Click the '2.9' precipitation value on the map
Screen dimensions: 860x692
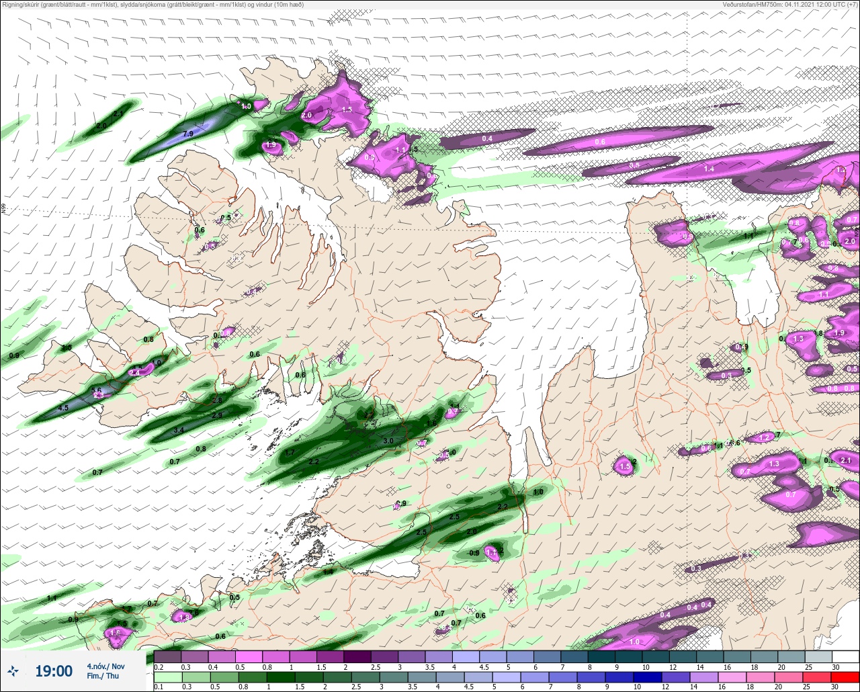coord(217,416)
